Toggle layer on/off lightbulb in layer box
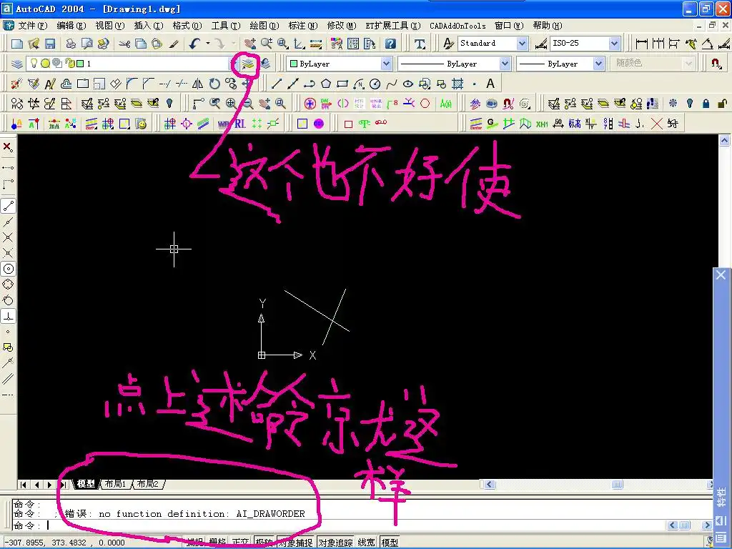This screenshot has height=549, width=732. point(34,63)
